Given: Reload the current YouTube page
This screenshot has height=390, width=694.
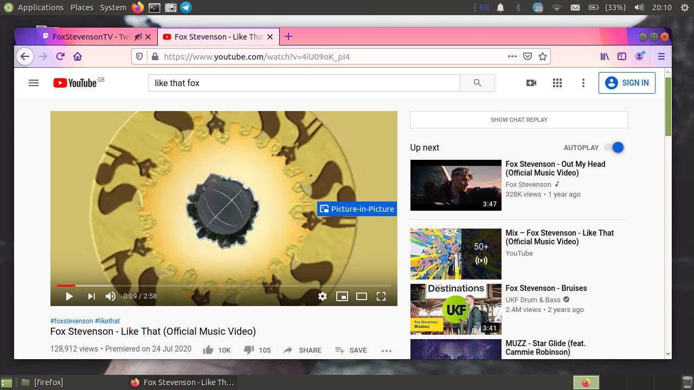Looking at the screenshot, I should [60, 56].
